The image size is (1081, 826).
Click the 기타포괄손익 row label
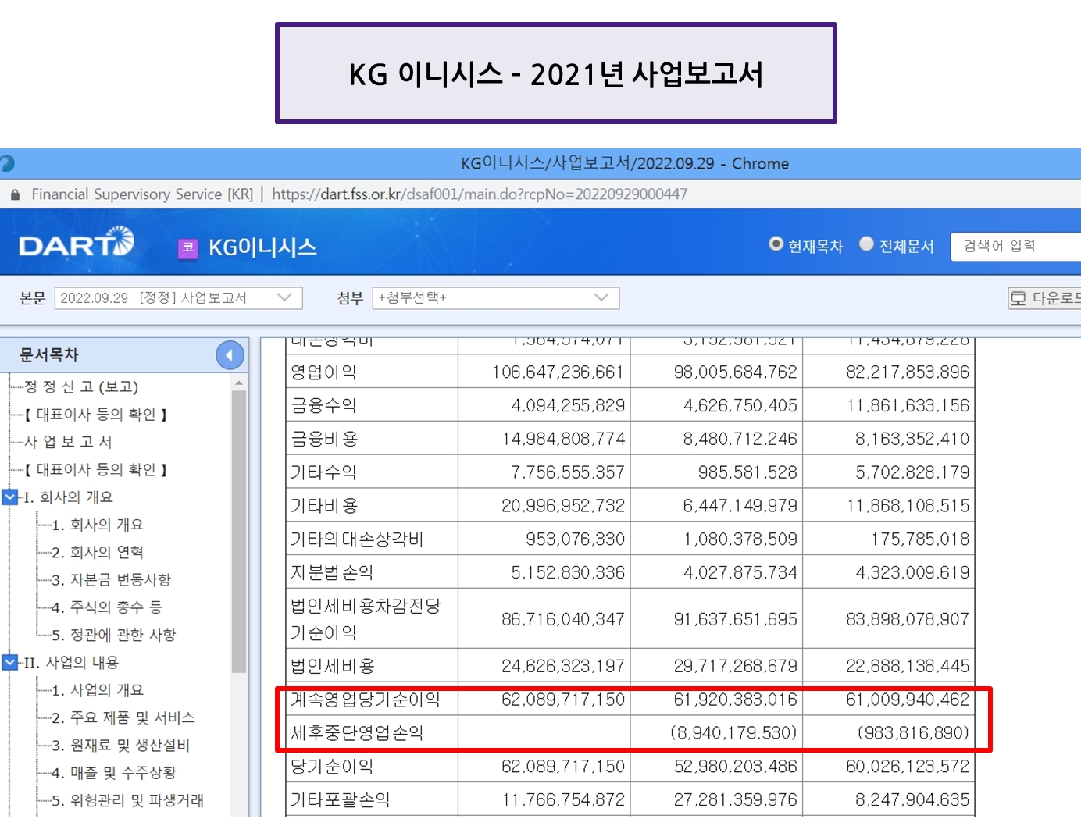(x=340, y=800)
